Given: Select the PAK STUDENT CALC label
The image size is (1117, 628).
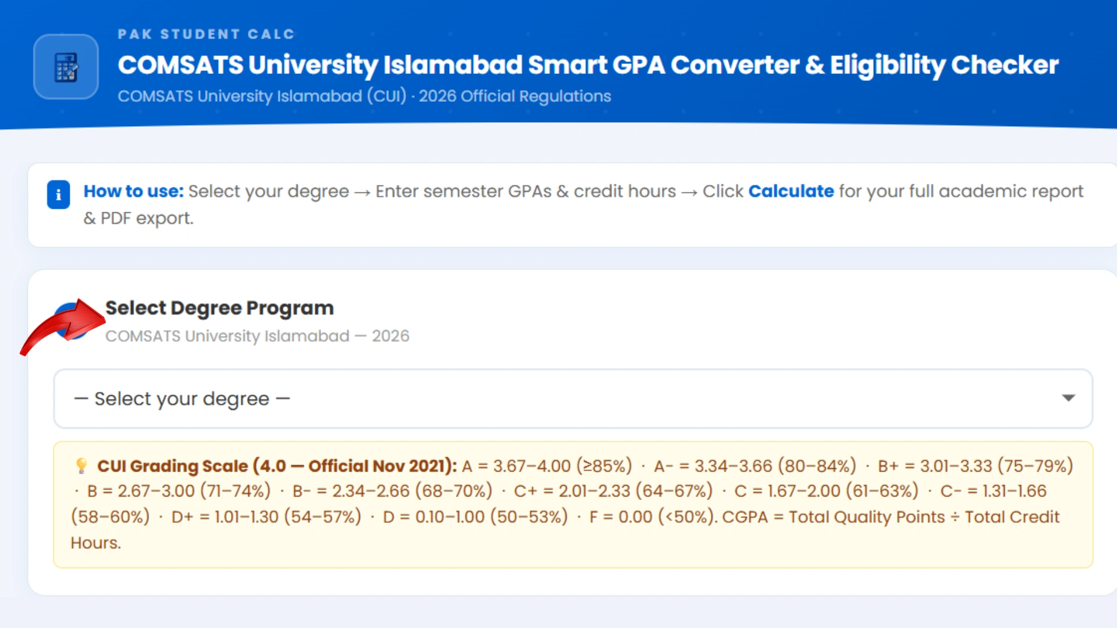Looking at the screenshot, I should tap(207, 34).
